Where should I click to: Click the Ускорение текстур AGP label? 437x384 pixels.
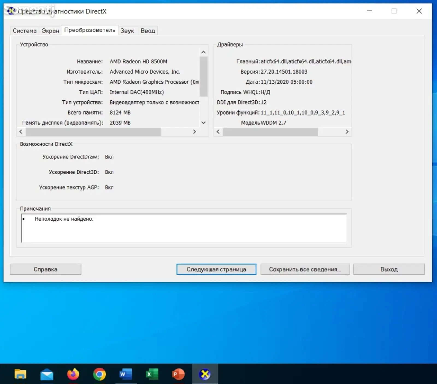click(x=69, y=187)
